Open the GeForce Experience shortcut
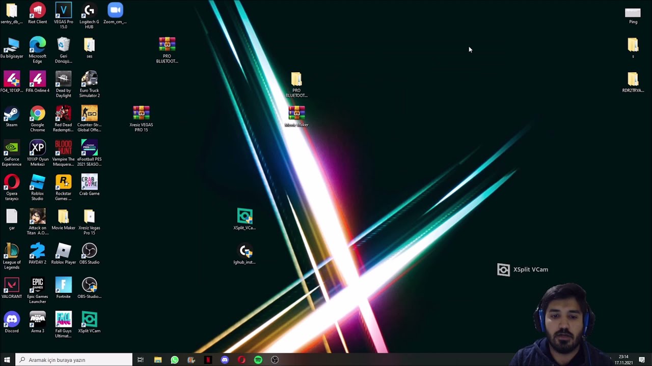The image size is (652, 366). pyautogui.click(x=11, y=154)
